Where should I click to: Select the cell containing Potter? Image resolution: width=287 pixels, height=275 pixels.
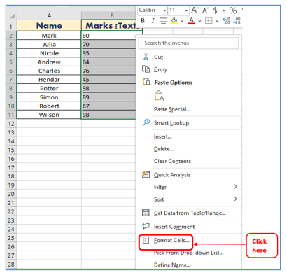49,88
